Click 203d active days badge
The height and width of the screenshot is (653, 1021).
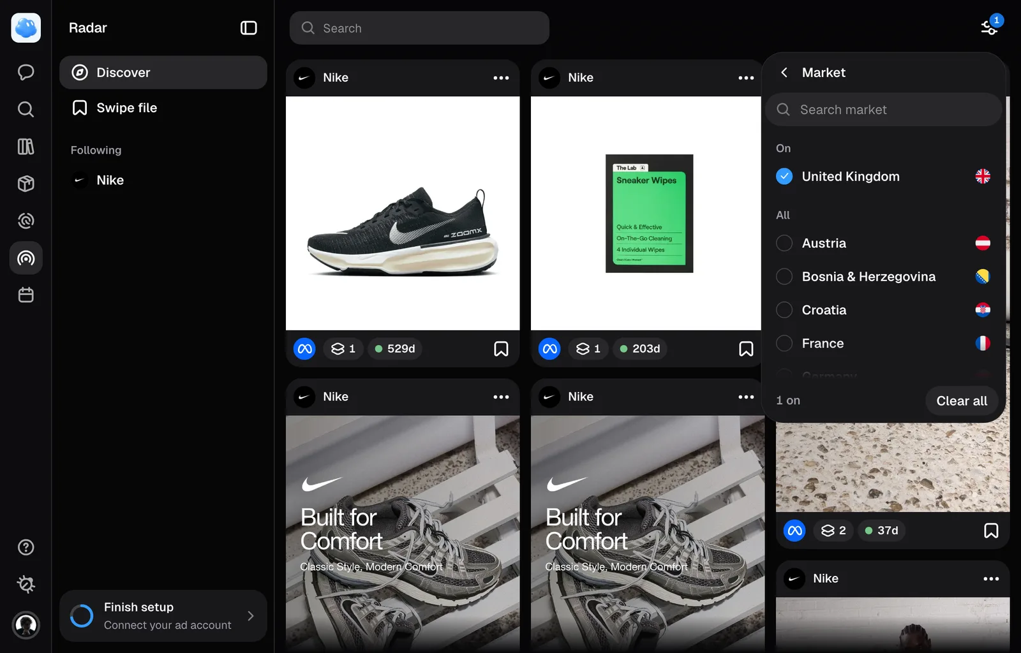point(640,349)
